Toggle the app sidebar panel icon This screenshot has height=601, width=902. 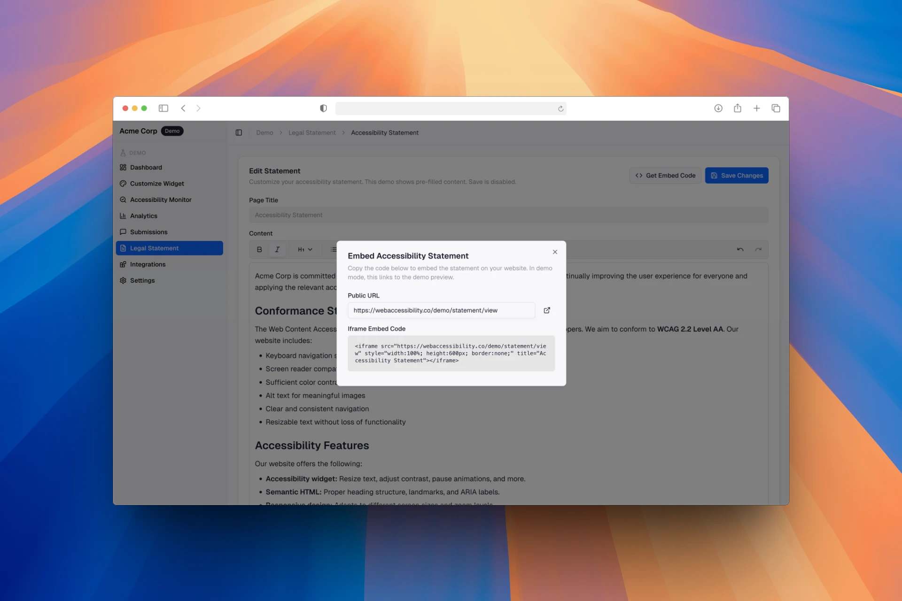tap(239, 133)
